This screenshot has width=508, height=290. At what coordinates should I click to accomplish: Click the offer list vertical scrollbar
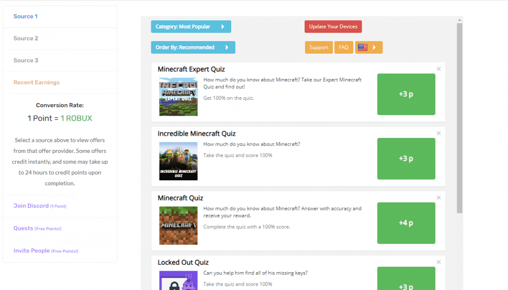point(459,119)
